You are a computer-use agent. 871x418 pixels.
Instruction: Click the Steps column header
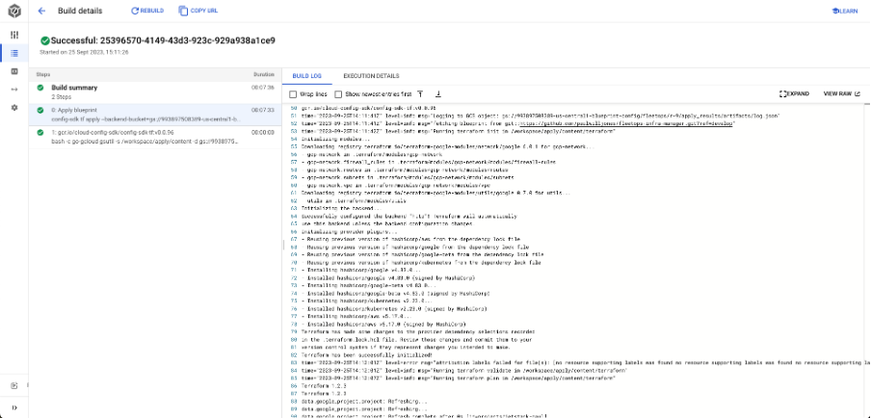(x=42, y=74)
